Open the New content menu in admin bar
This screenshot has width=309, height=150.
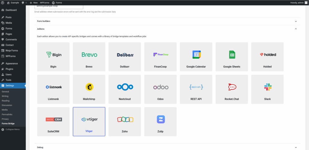(x=33, y=3)
